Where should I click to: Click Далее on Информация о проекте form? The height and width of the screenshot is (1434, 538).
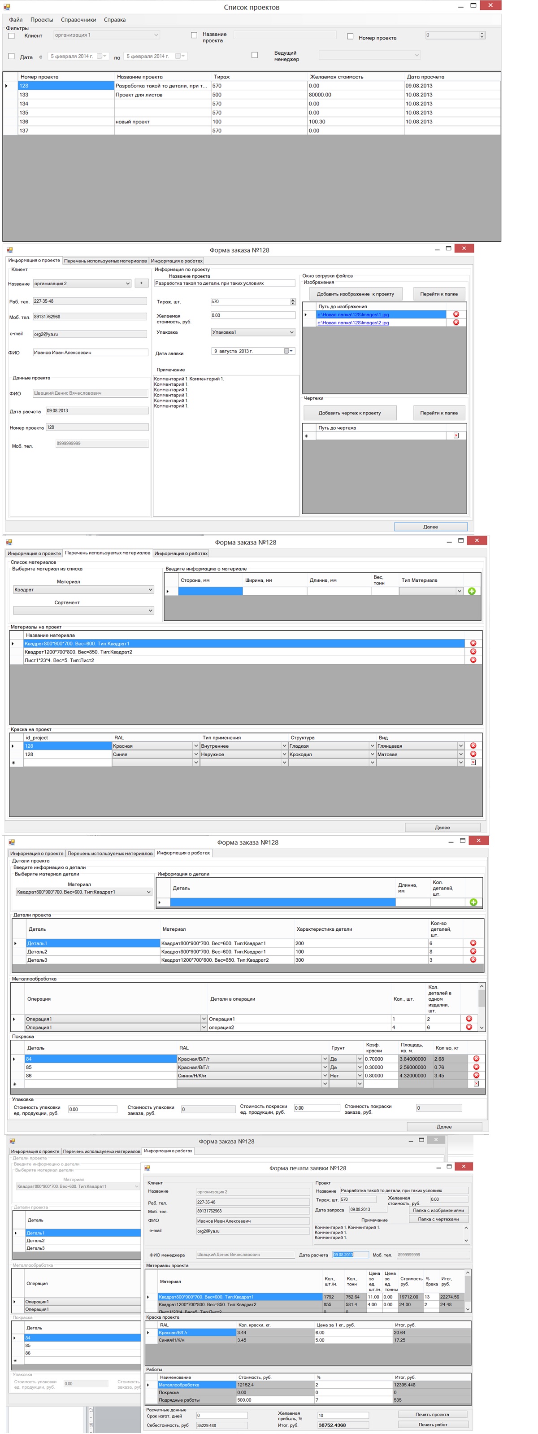(430, 527)
